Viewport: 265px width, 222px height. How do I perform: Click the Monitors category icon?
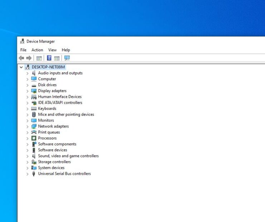pyautogui.click(x=34, y=120)
